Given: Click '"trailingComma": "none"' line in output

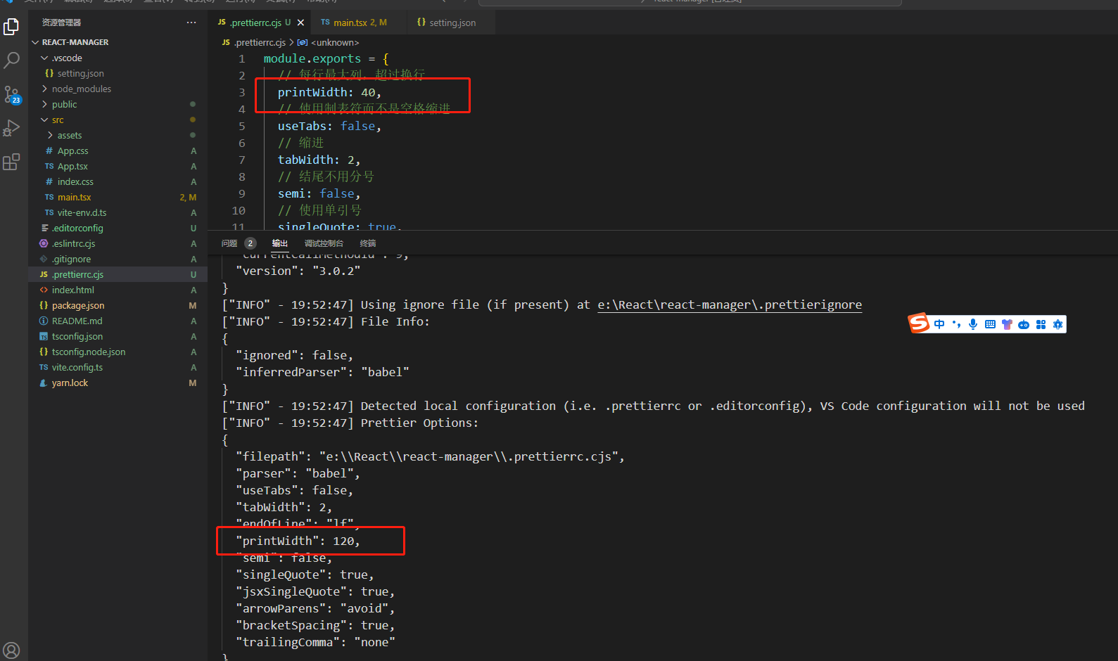Looking at the screenshot, I should click(315, 642).
